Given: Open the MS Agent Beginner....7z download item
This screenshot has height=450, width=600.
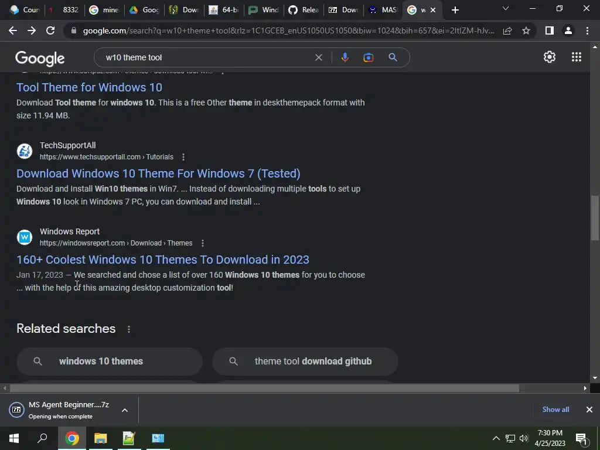Looking at the screenshot, I should [x=63, y=410].
